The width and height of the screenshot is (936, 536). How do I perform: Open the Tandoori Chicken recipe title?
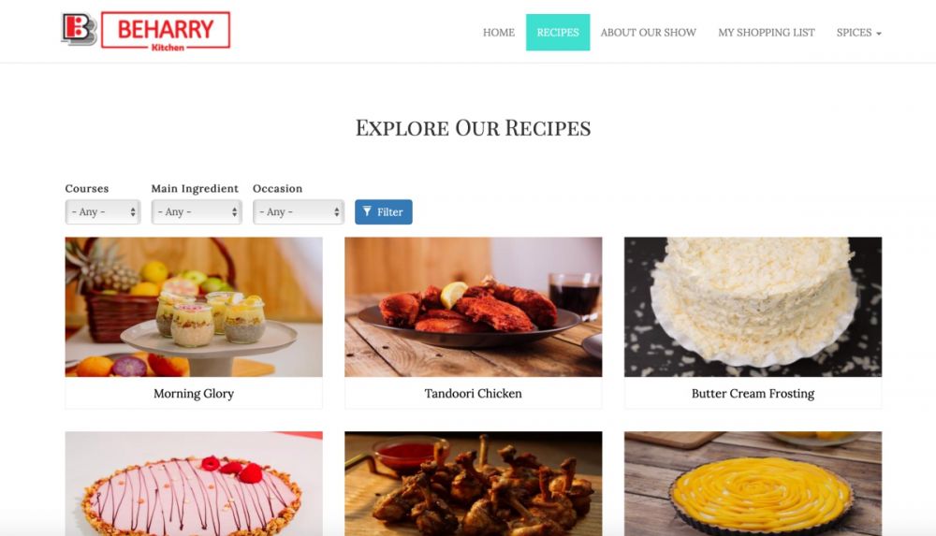click(x=474, y=393)
